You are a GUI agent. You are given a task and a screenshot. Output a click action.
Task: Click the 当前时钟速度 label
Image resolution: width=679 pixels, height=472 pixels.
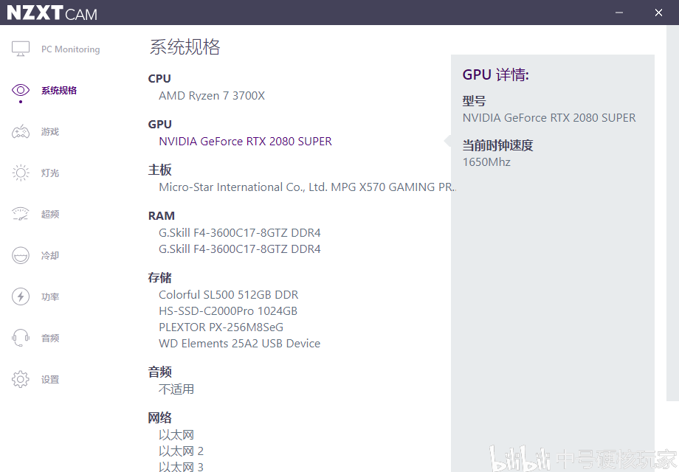click(497, 145)
